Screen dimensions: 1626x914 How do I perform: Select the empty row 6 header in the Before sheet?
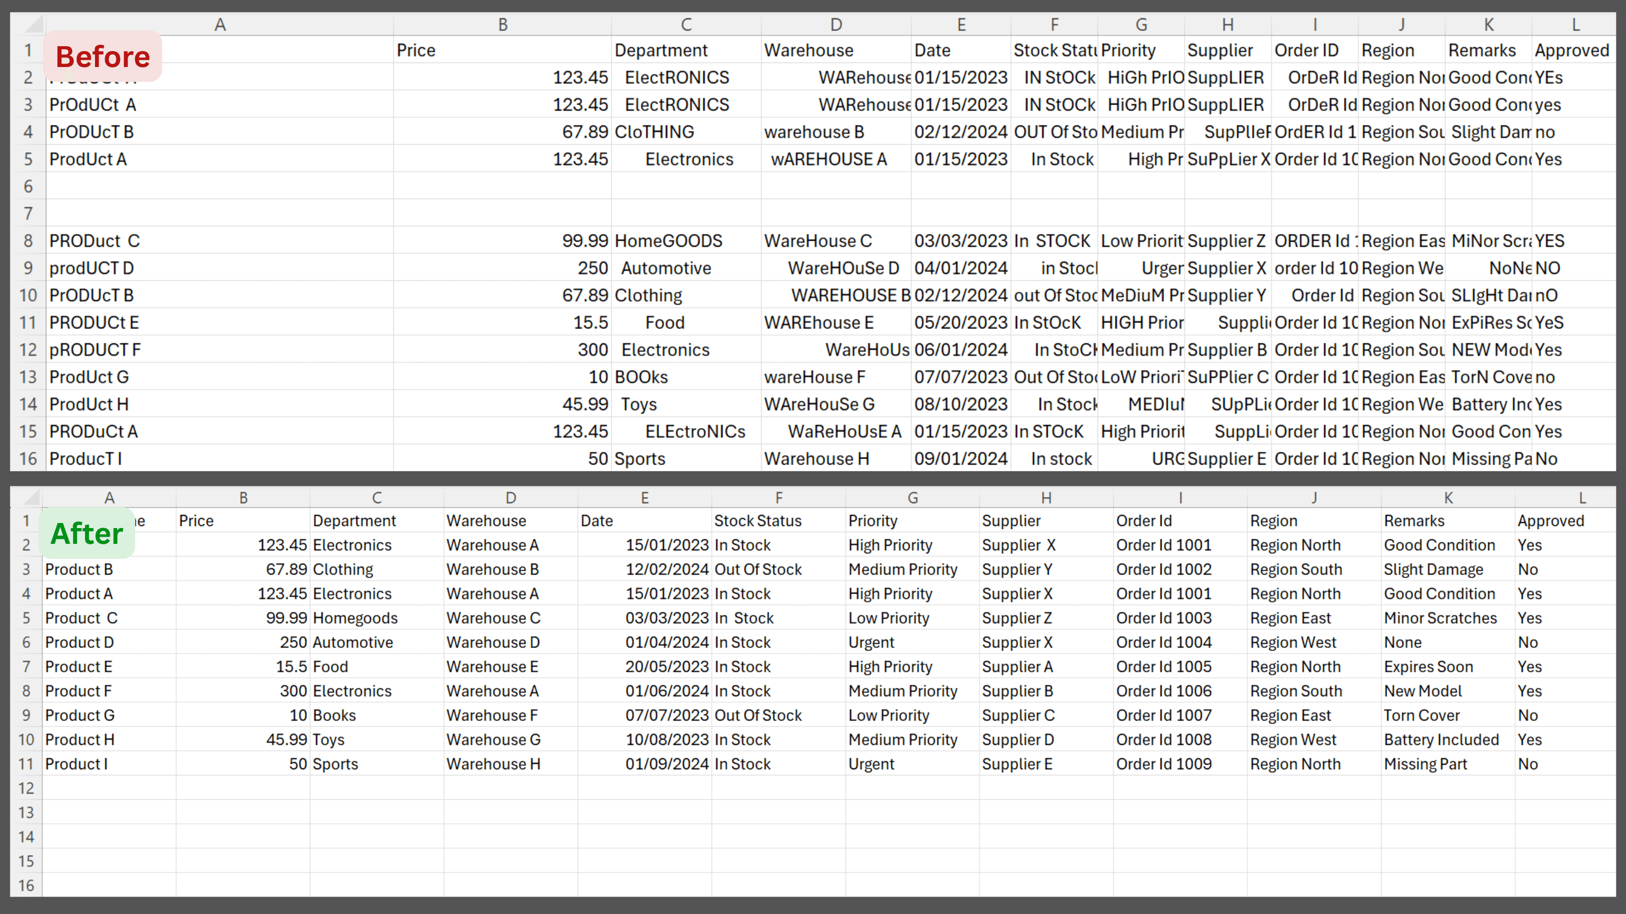pos(28,187)
